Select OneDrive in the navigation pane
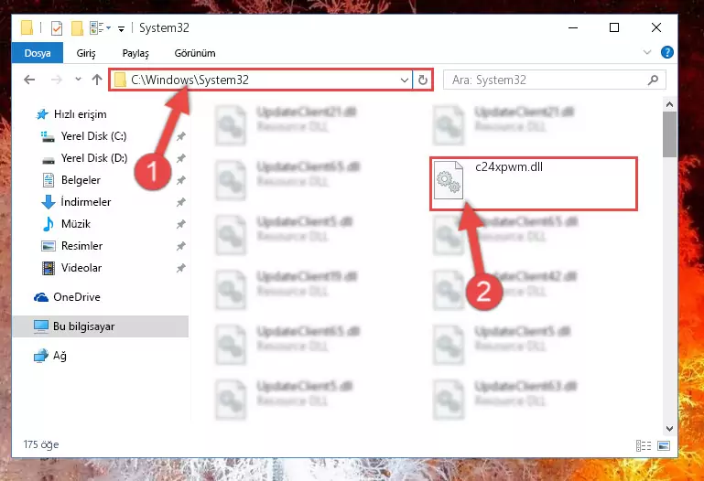The image size is (704, 481). pos(76,297)
